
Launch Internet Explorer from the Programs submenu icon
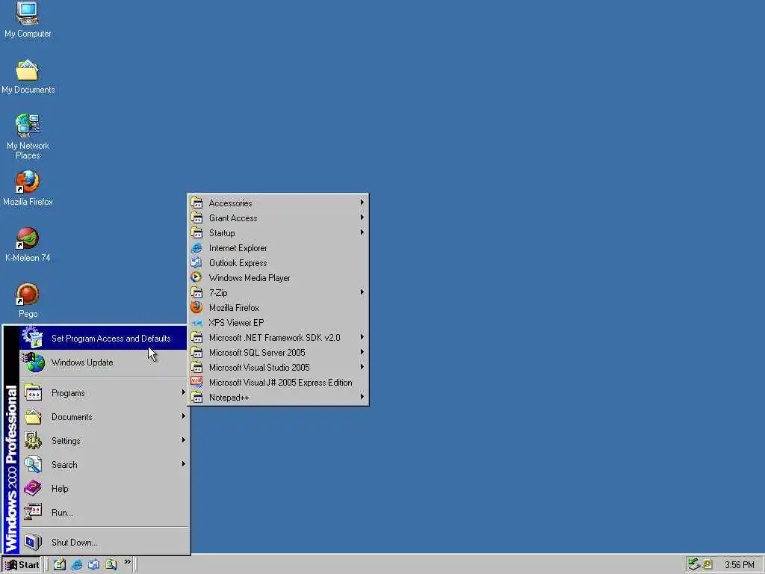point(196,248)
